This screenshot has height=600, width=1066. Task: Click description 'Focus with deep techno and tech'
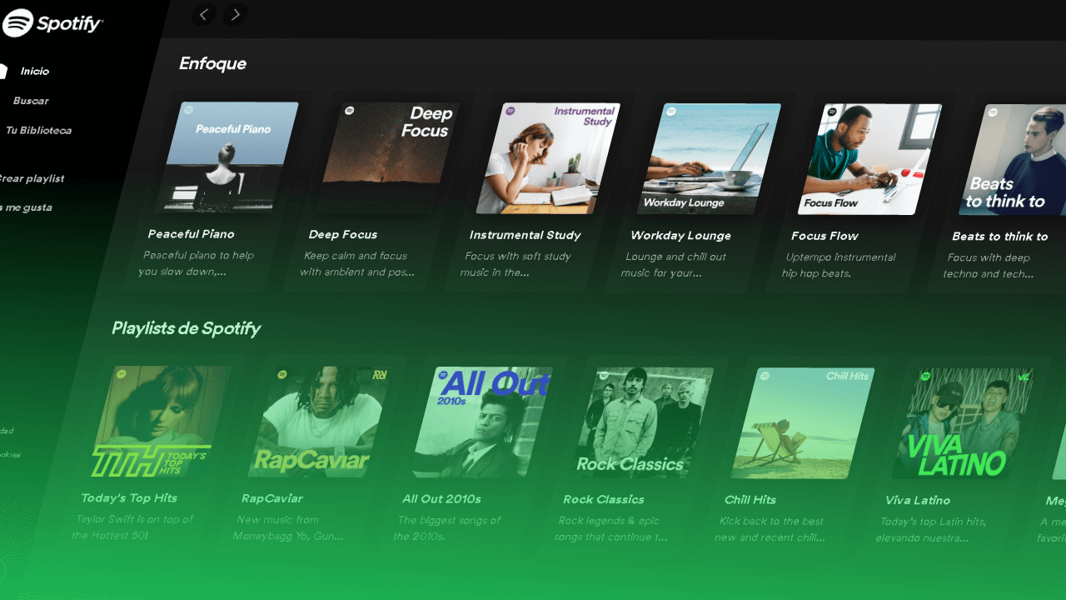pos(989,266)
